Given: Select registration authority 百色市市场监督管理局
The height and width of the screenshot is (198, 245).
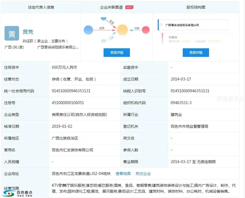Looking at the screenshot, I should (189, 126).
